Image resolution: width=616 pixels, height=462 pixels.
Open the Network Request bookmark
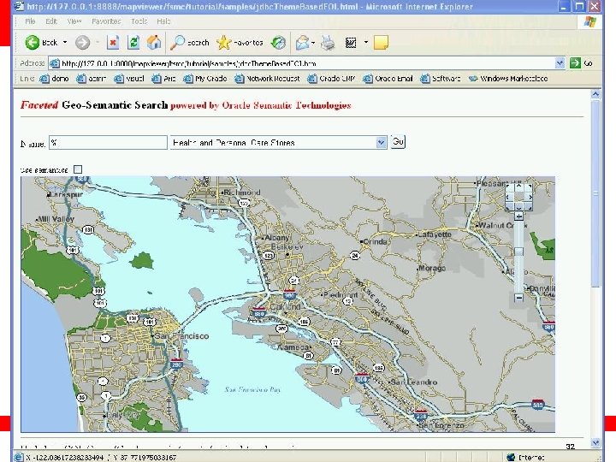[x=267, y=79]
